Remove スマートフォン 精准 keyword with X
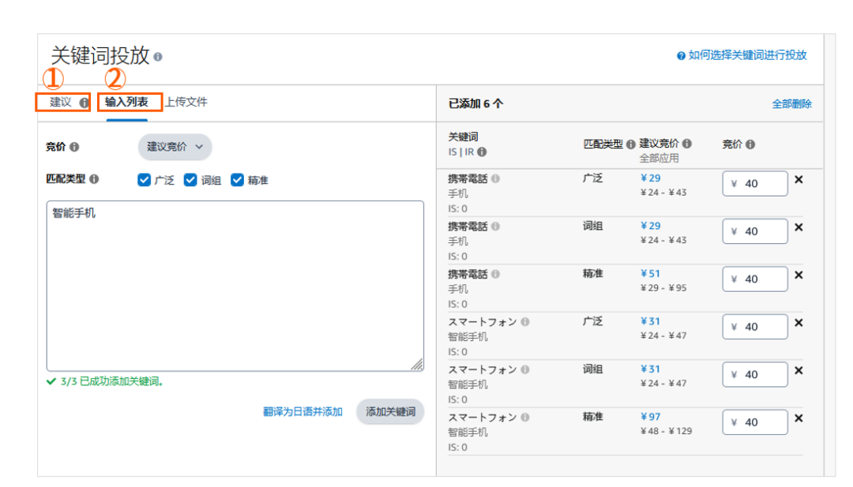Image resolution: width=853 pixels, height=487 pixels. point(799,418)
